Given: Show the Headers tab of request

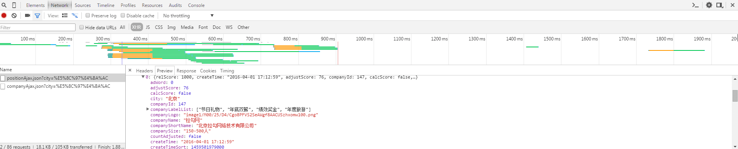Looking at the screenshot, I should (144, 71).
